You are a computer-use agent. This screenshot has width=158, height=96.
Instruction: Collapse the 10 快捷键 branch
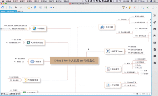coord(30,29)
